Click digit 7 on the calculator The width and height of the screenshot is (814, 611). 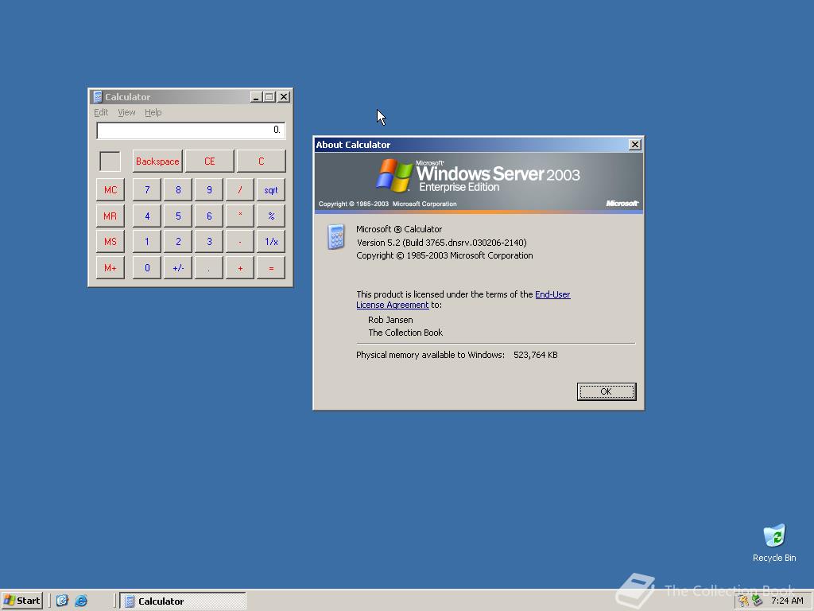pyautogui.click(x=147, y=189)
